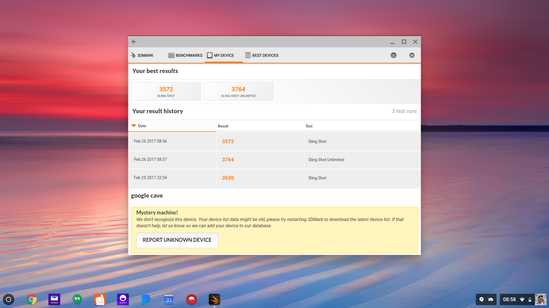Launch Google Chrome from the shelf
The image size is (549, 308).
pyautogui.click(x=31, y=299)
